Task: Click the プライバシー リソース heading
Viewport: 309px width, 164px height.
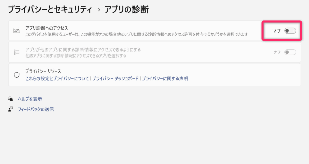Action: pyautogui.click(x=43, y=72)
